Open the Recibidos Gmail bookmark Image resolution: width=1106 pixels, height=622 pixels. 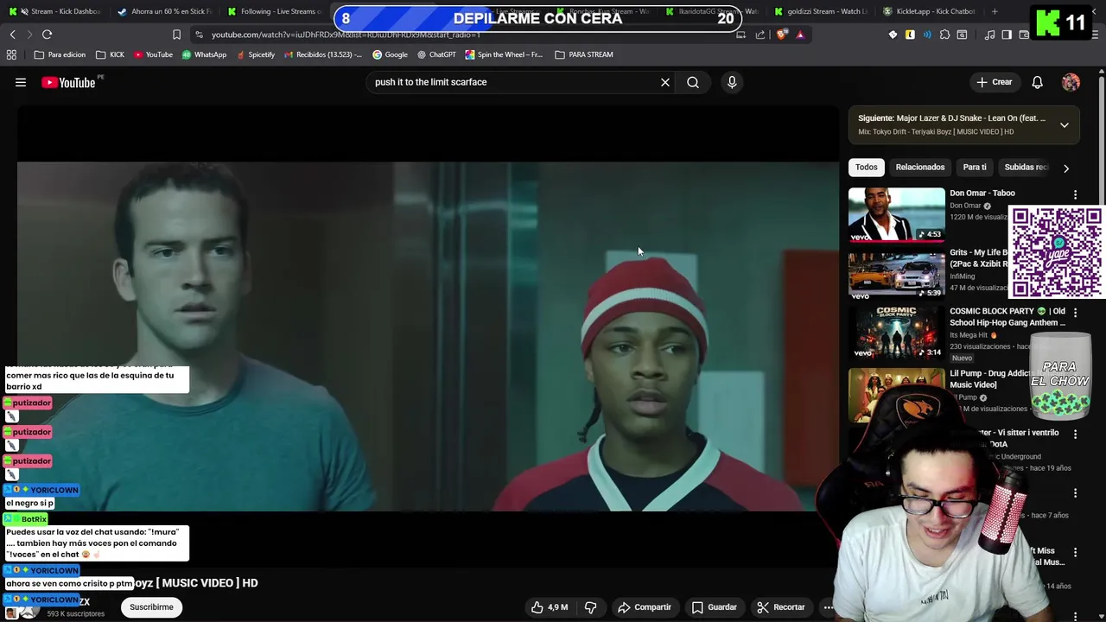323,54
